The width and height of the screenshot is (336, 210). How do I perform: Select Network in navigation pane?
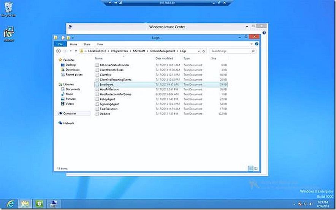click(68, 123)
